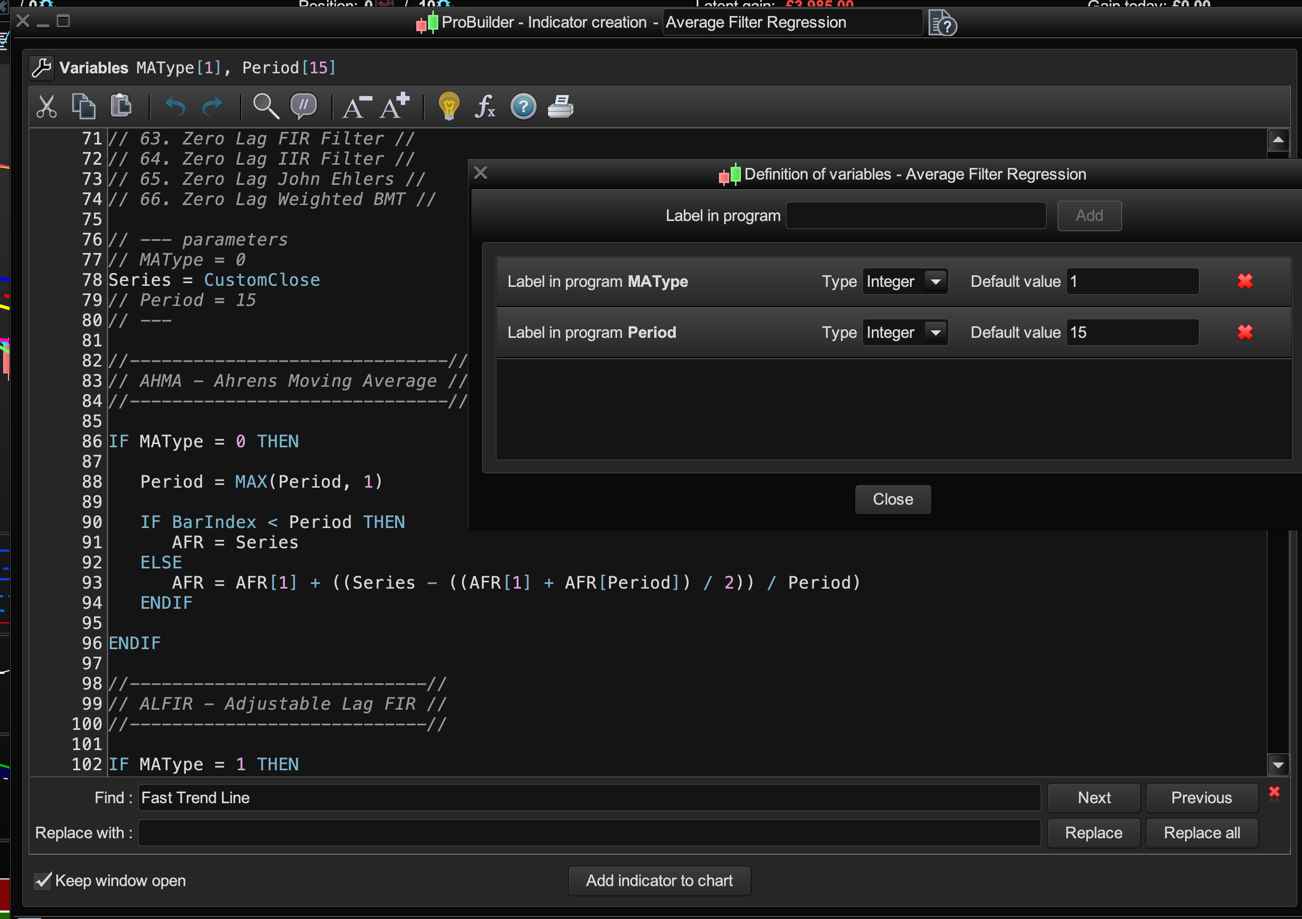The height and width of the screenshot is (919, 1302).
Task: Click the Redo arrow icon
Action: (x=212, y=106)
